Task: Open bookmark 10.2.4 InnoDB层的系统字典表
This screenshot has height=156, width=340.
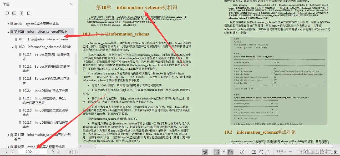Action: point(45,90)
